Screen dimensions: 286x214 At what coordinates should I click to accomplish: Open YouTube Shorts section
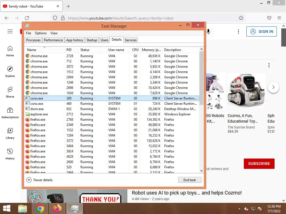10,92
